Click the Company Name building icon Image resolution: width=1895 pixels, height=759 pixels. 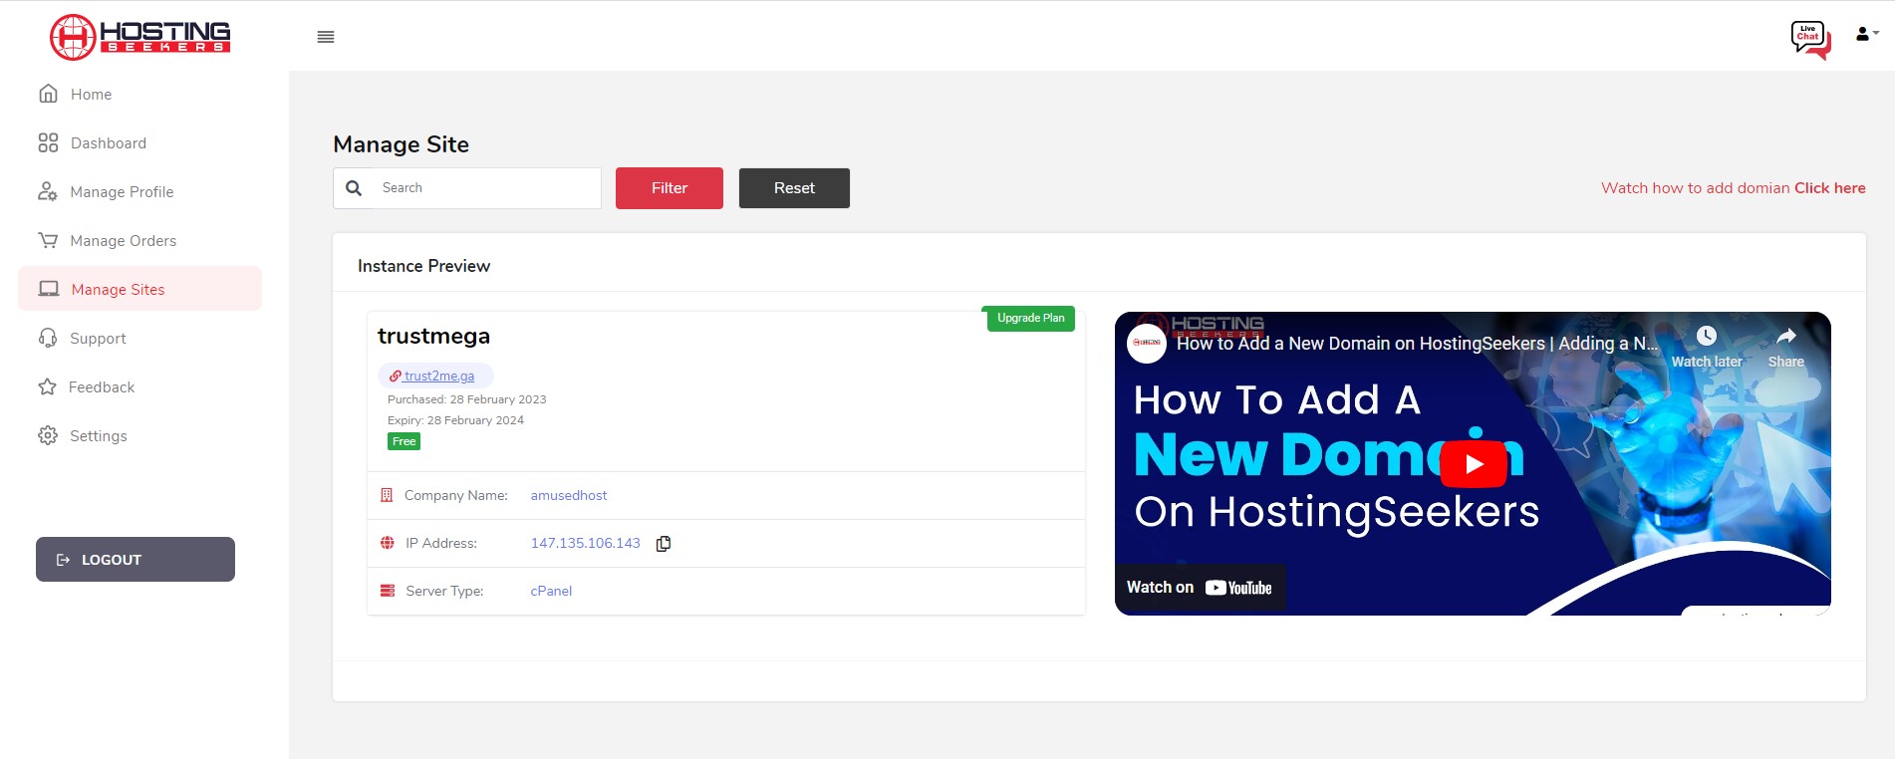coord(387,495)
